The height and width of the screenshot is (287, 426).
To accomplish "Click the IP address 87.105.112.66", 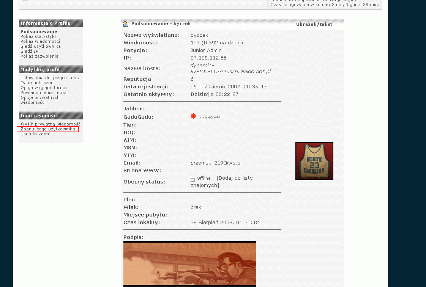I will (x=208, y=58).
